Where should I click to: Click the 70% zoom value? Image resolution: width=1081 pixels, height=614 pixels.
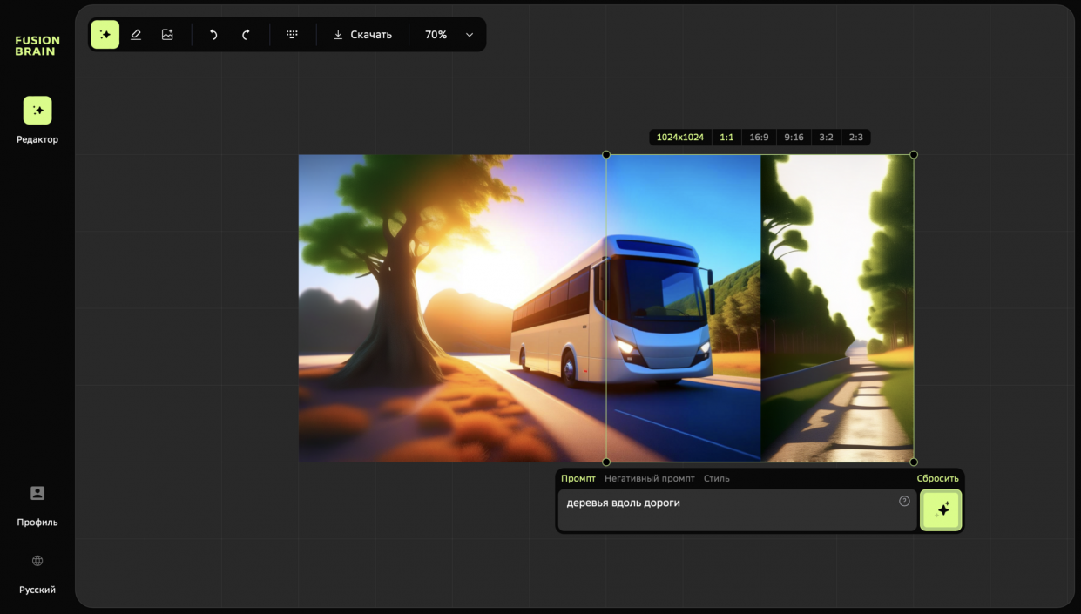436,35
